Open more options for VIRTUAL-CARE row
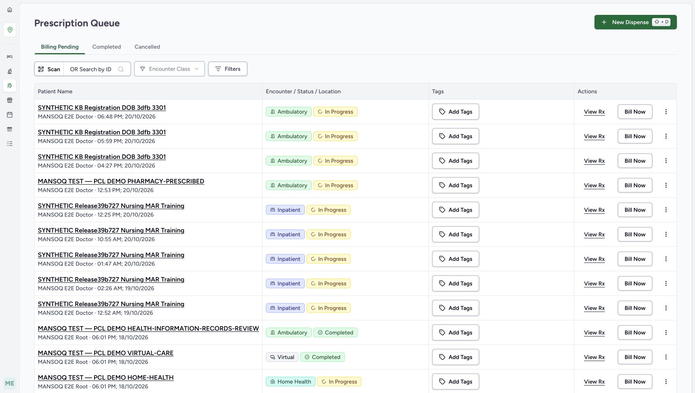 666,357
